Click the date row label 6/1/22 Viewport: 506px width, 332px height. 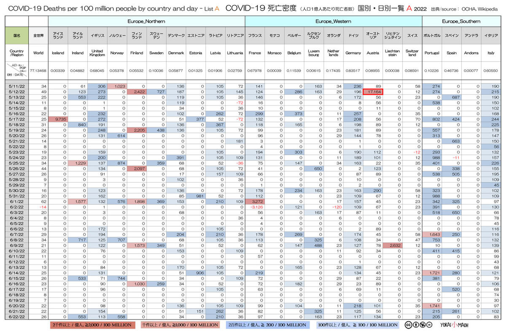pyautogui.click(x=17, y=202)
